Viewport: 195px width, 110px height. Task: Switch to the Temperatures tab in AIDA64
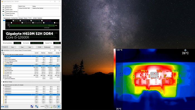pyautogui.click(x=7, y=18)
